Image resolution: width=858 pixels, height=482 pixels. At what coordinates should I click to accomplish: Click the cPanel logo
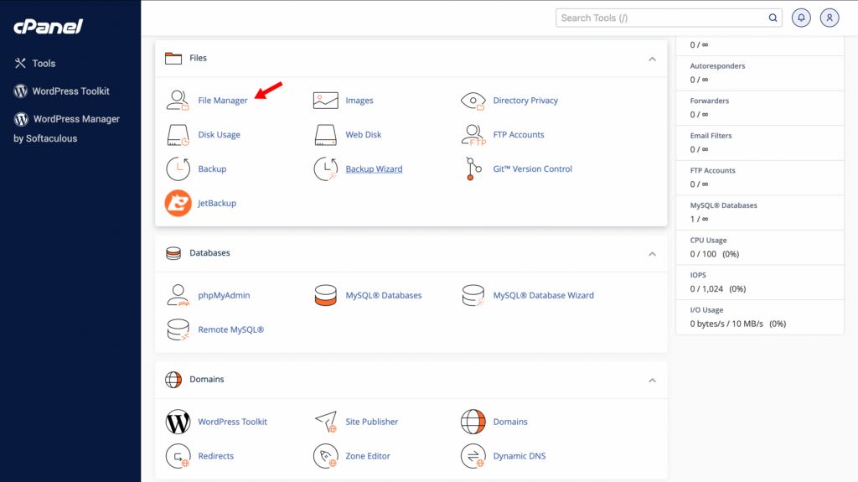coord(48,26)
